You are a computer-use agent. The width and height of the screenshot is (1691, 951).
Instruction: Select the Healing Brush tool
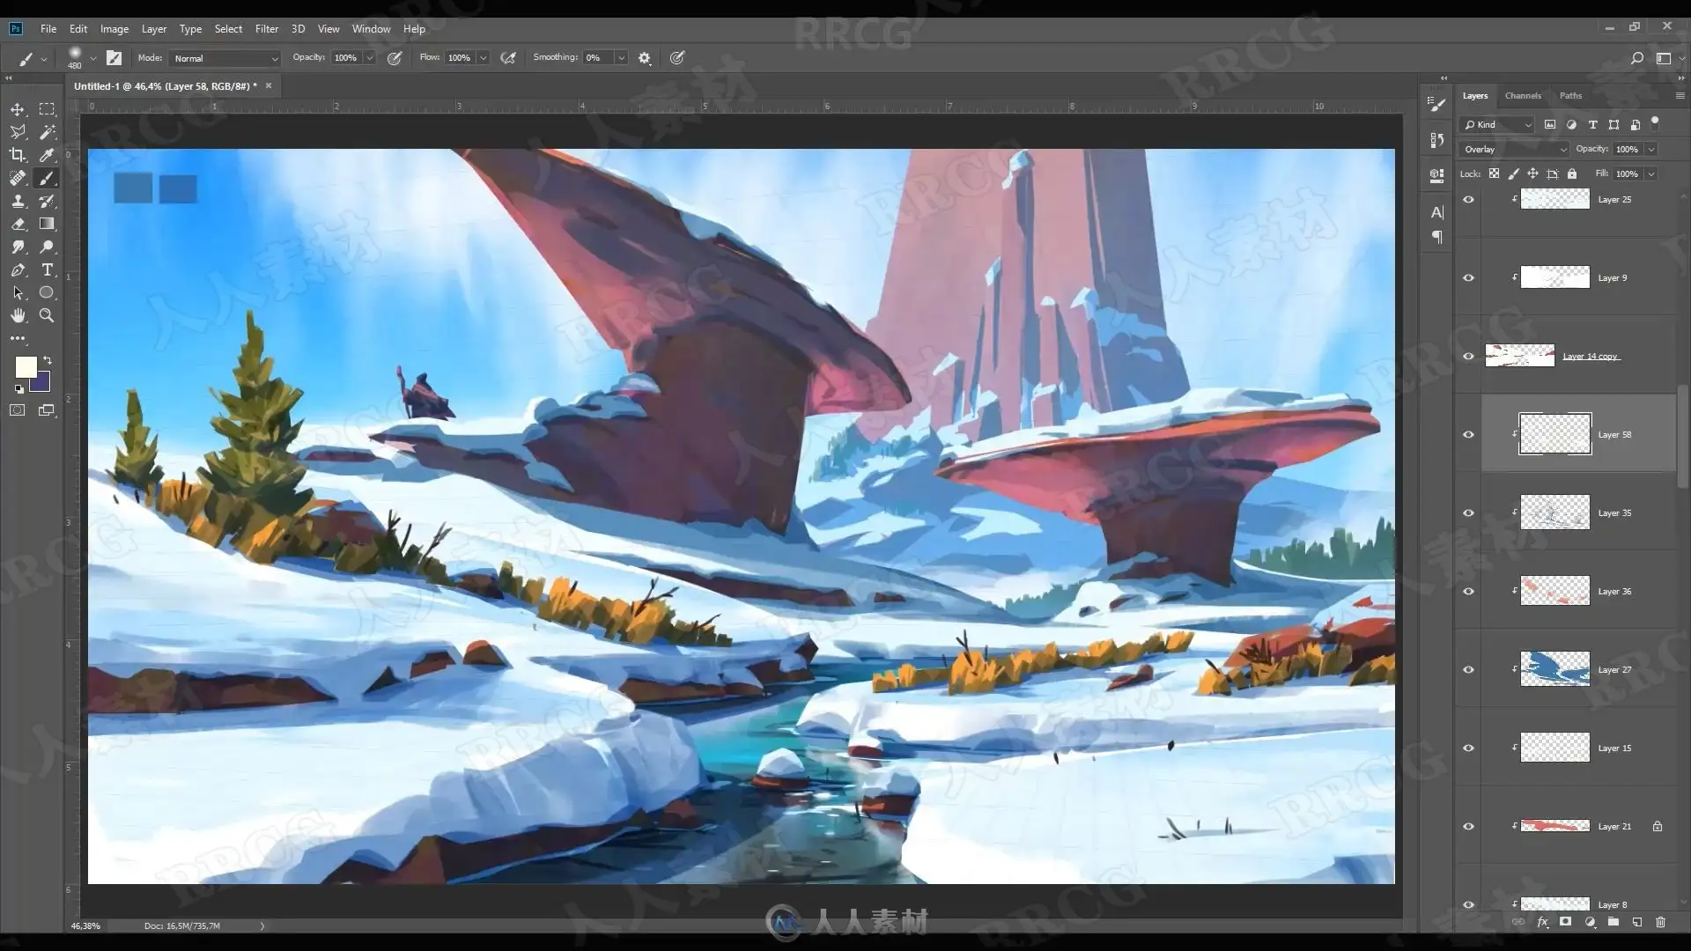(18, 178)
